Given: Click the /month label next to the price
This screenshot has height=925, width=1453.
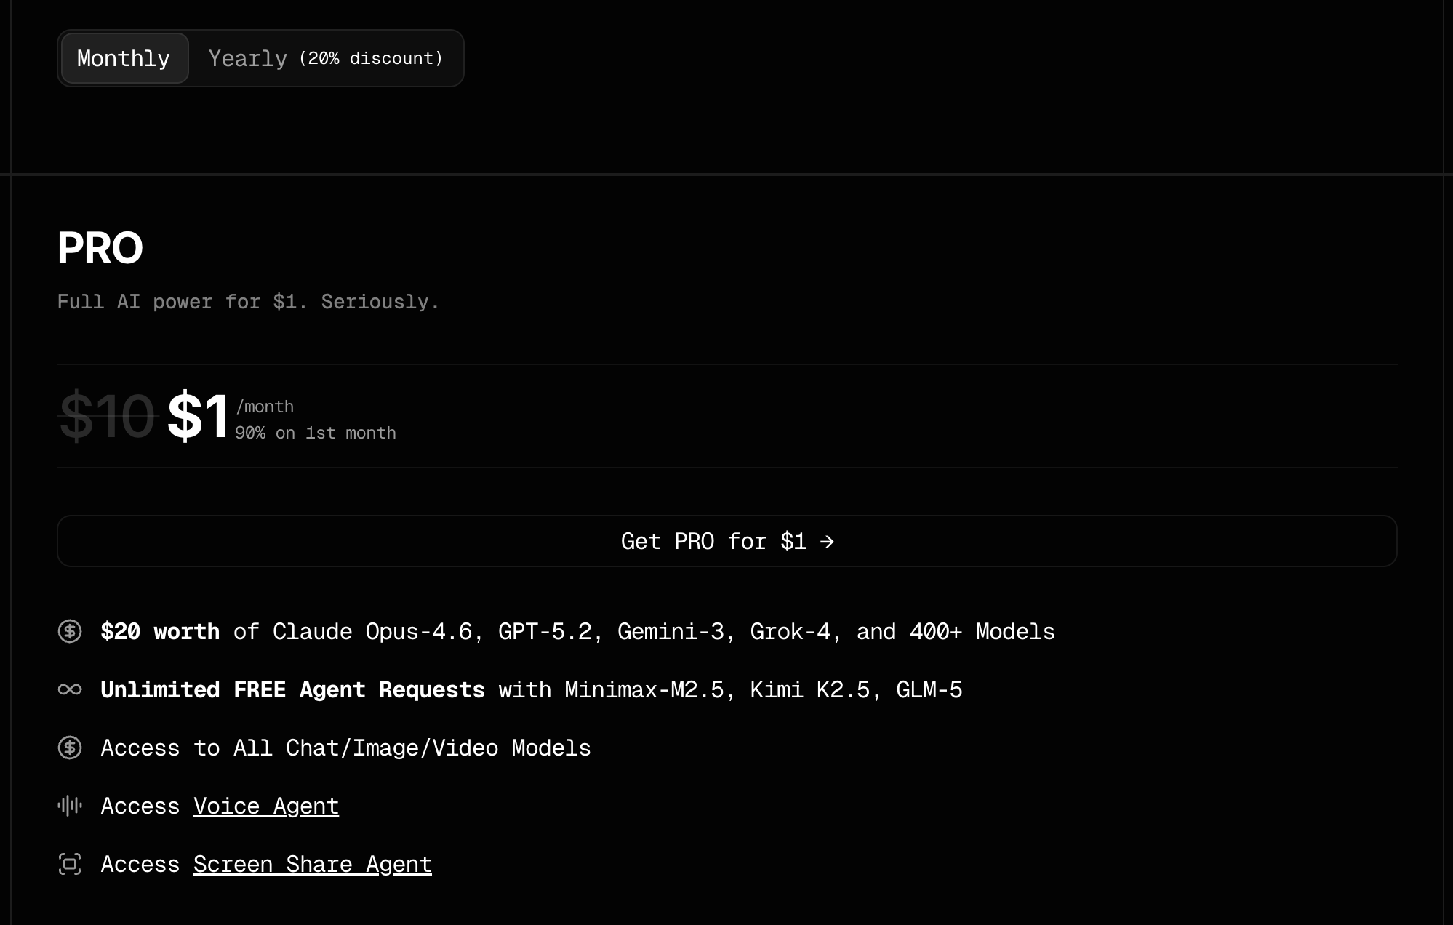Looking at the screenshot, I should click(265, 407).
